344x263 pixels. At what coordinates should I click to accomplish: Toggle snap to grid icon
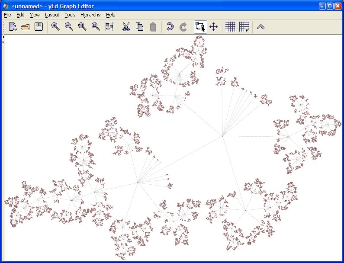[244, 27]
